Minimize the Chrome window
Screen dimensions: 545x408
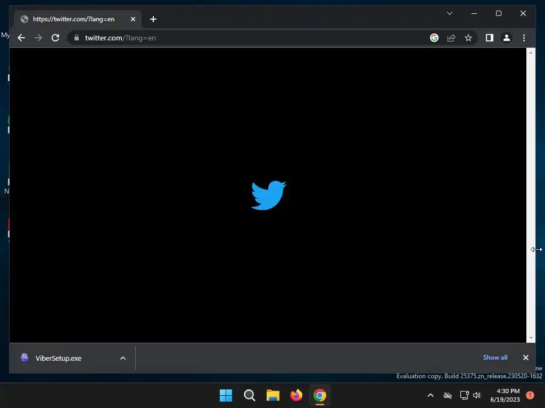[x=474, y=13]
